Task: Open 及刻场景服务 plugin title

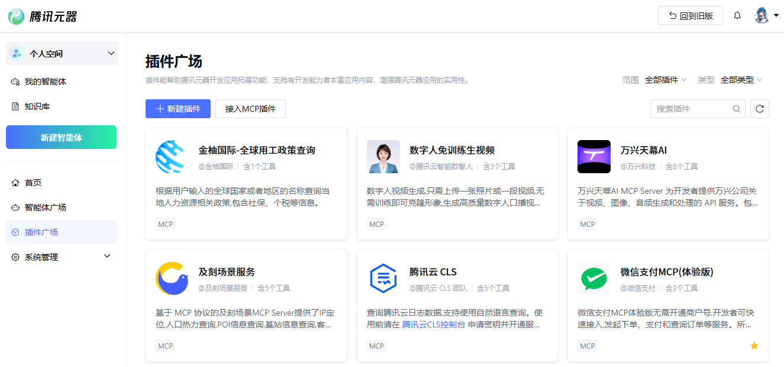Action: point(227,272)
